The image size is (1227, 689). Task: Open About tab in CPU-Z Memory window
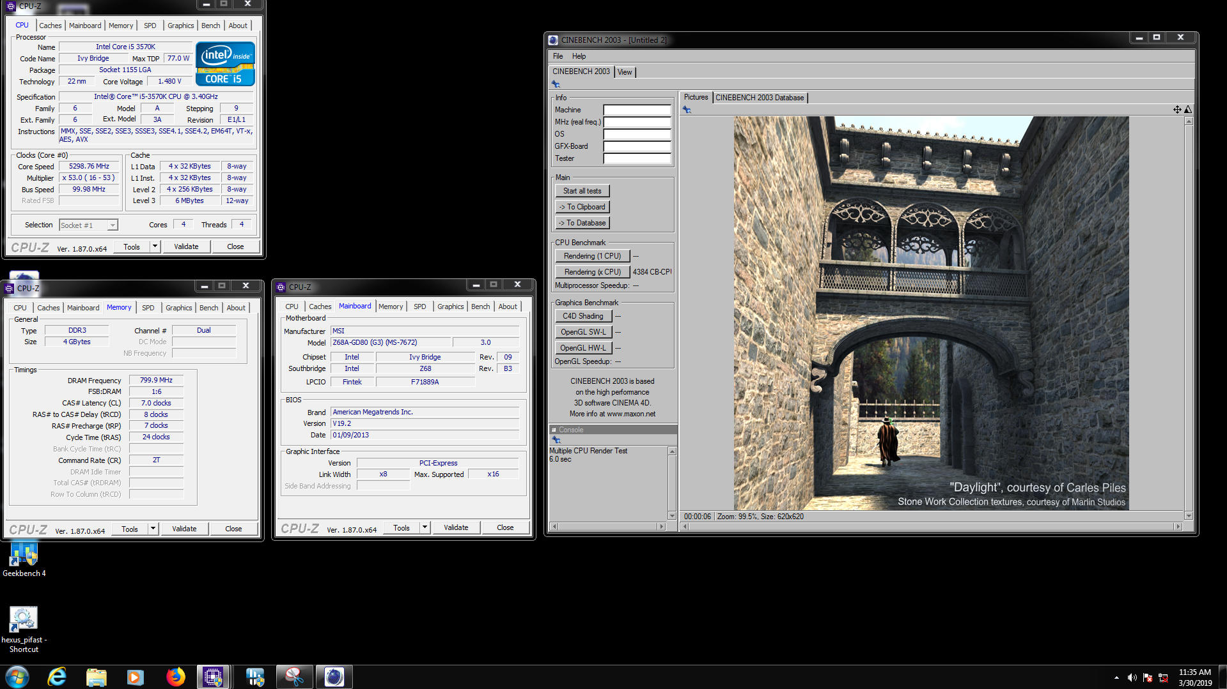[x=236, y=308]
